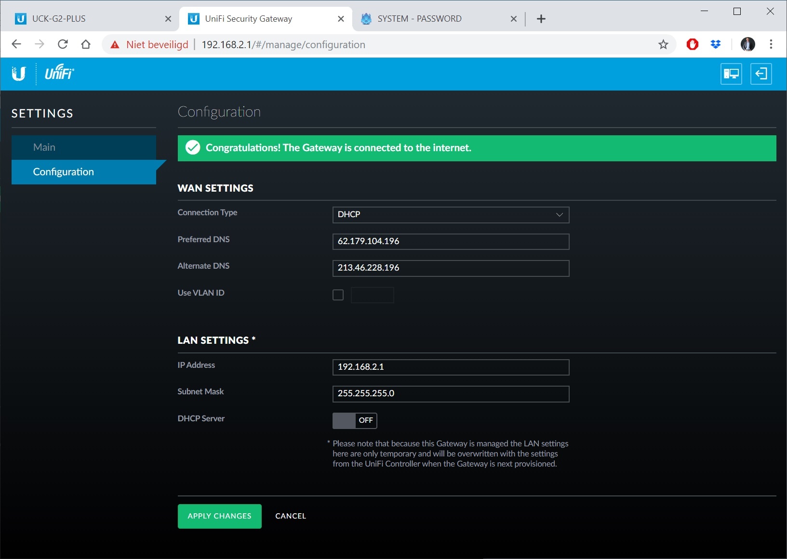This screenshot has height=559, width=787.
Task: Switch to the UniFi Security Gateway tab
Action: coord(266,19)
